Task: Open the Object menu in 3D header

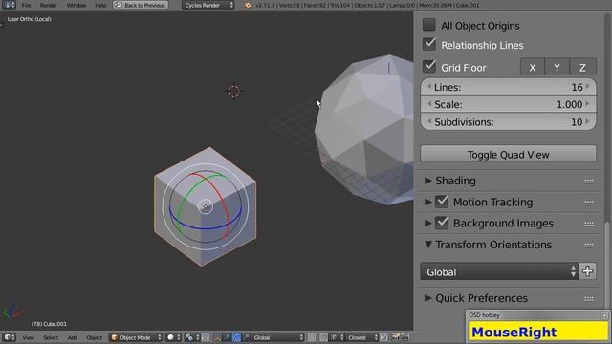Action: tap(94, 337)
